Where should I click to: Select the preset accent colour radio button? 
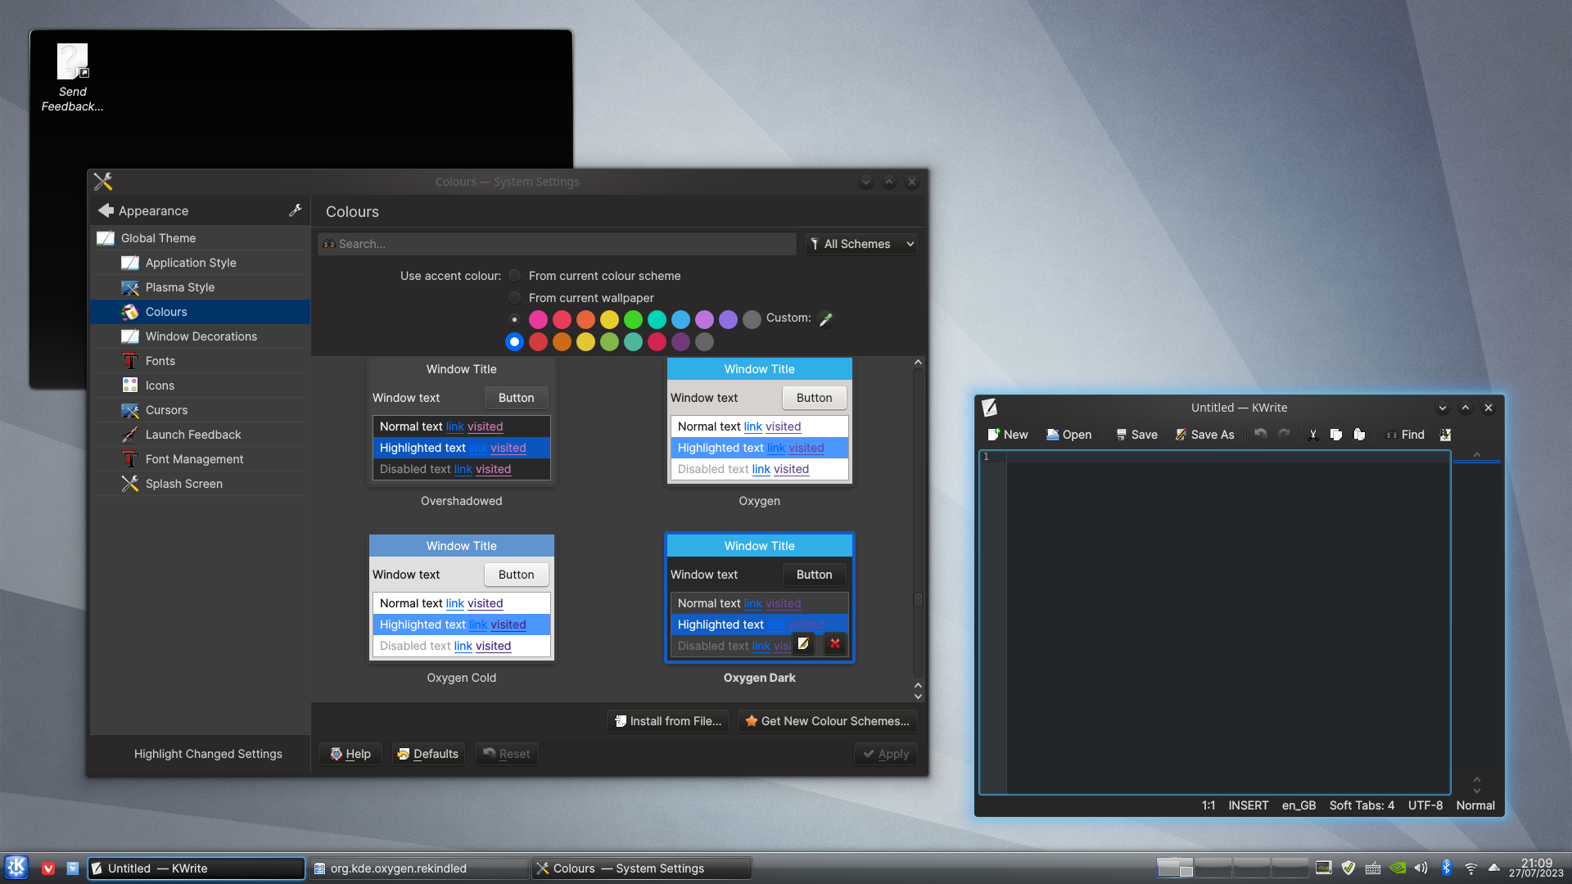[x=514, y=319]
